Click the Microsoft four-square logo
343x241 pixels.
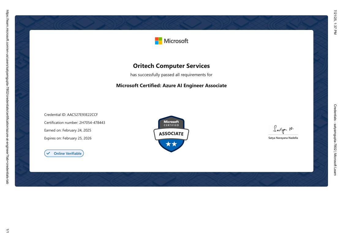(158, 41)
